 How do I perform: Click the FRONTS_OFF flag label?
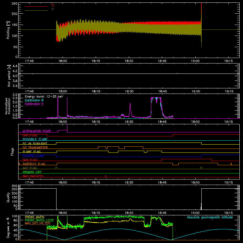pyautogui.click(x=32, y=172)
